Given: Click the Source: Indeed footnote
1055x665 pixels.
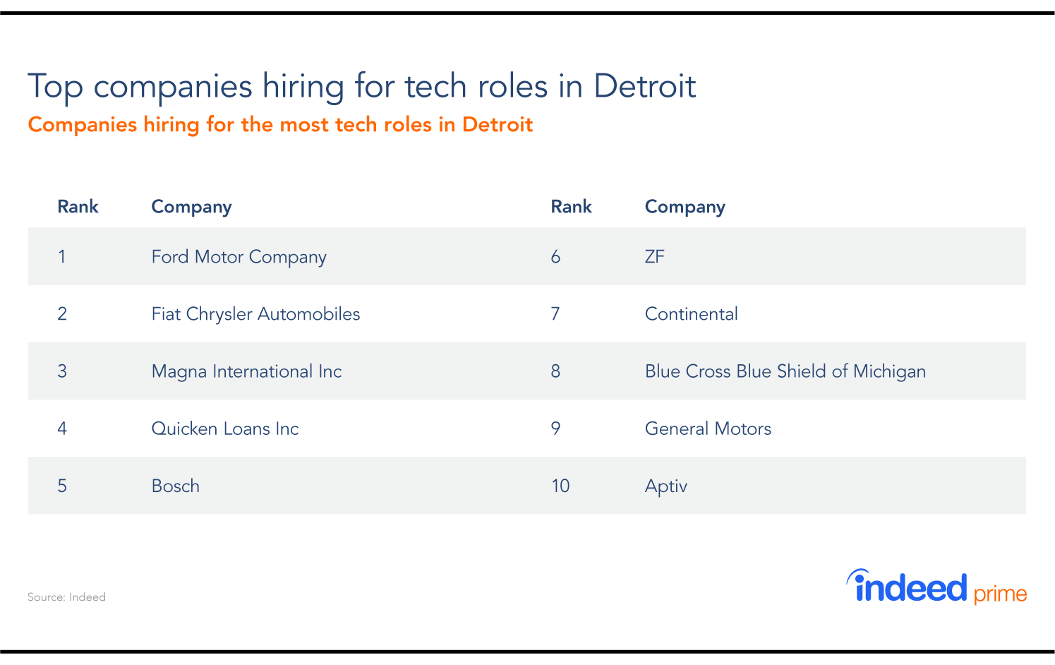Looking at the screenshot, I should (66, 597).
